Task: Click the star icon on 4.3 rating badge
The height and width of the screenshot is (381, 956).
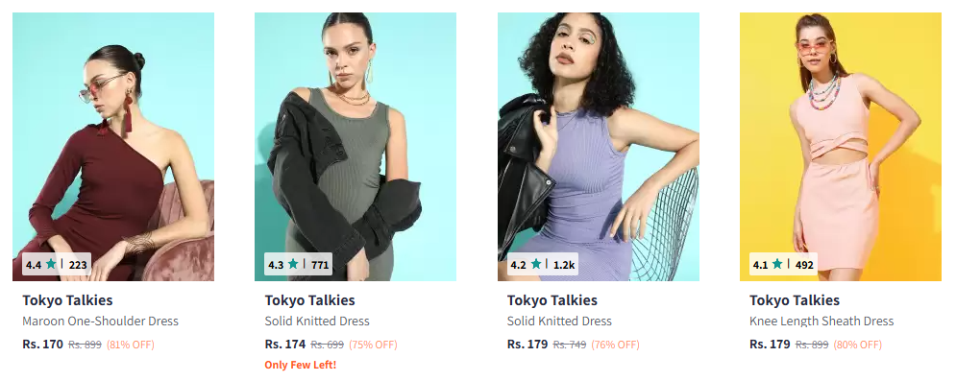Action: coord(293,264)
